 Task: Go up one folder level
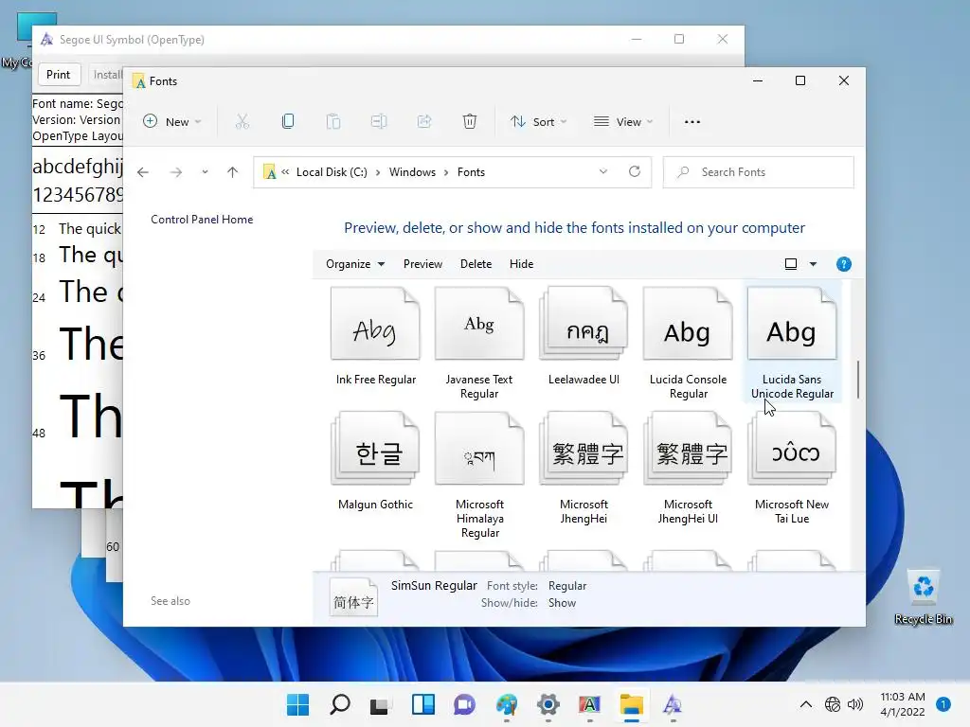(x=233, y=172)
